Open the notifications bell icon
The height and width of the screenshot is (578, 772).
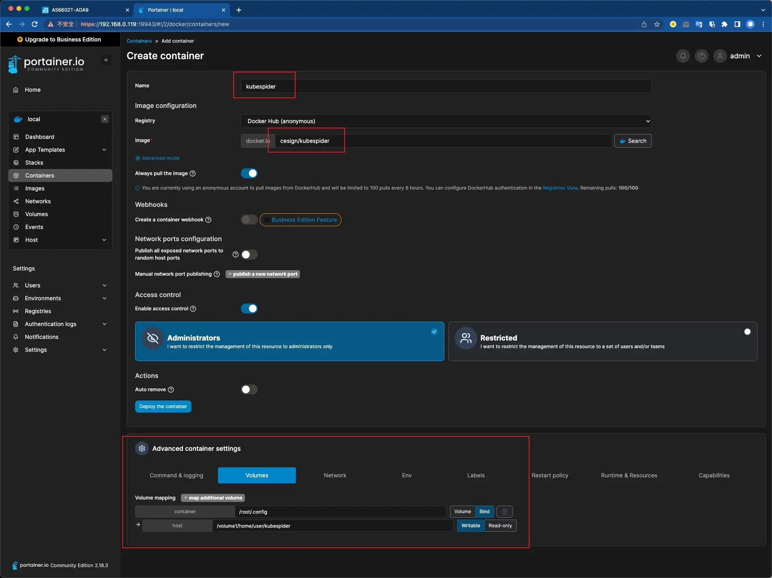coord(683,56)
